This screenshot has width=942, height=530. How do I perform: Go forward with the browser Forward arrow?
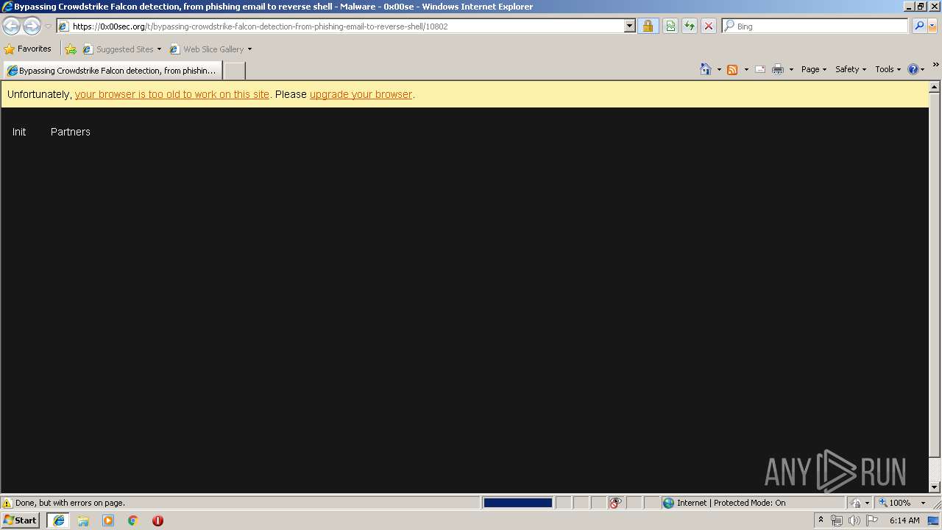tap(32, 26)
